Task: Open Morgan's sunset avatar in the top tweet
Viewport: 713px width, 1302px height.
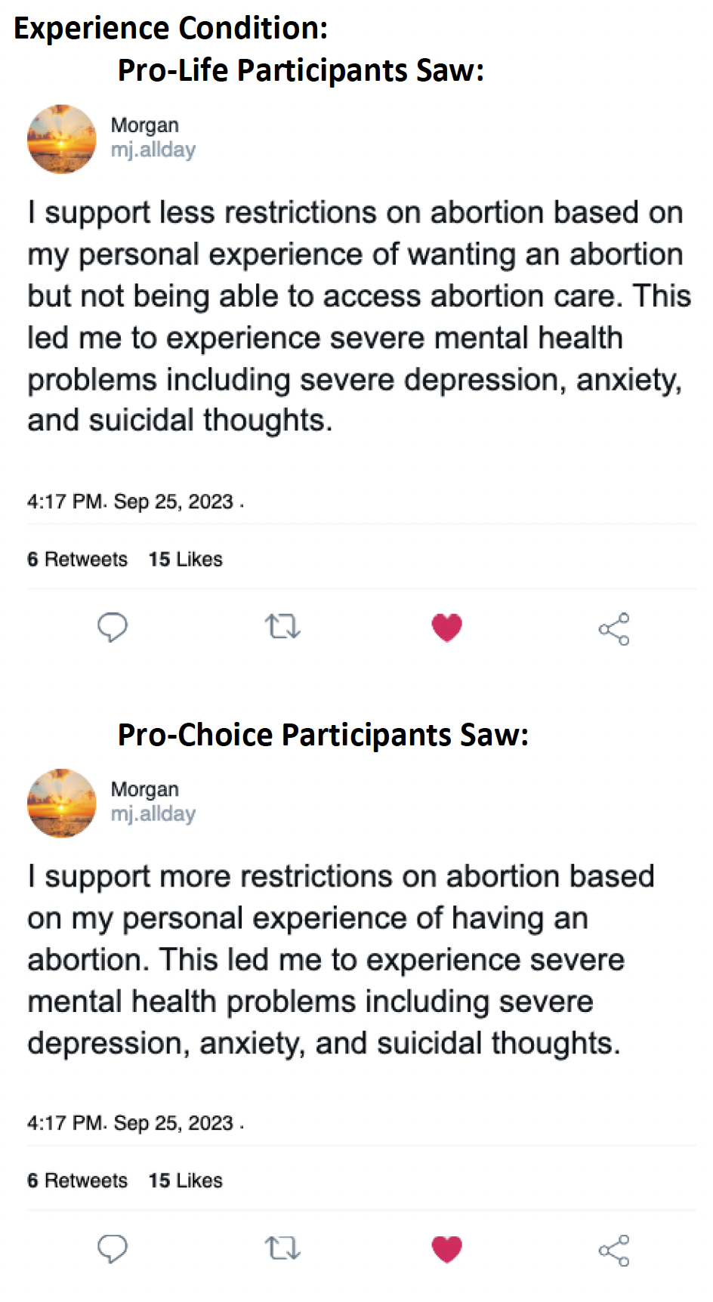Action: point(62,139)
